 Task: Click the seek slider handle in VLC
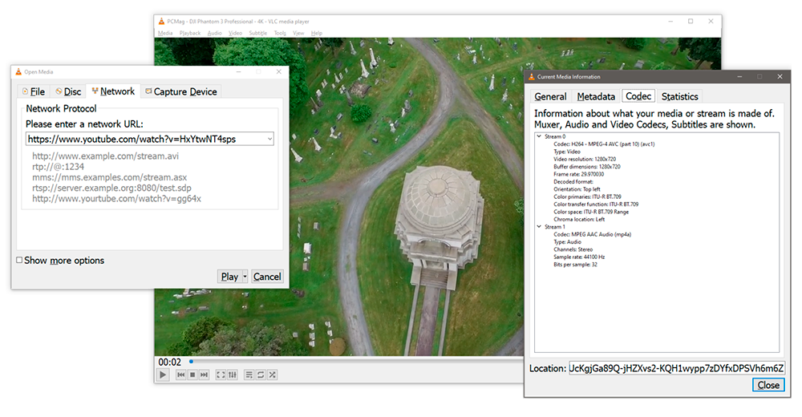192,362
